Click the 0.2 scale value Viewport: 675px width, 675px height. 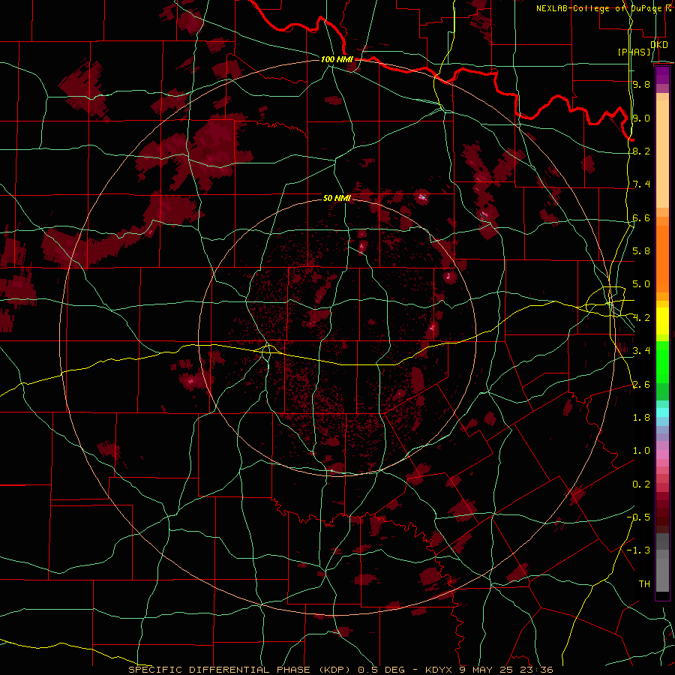tap(641, 484)
